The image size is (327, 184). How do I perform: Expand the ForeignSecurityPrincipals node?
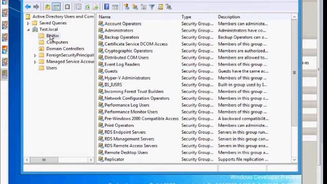pyautogui.click(x=35, y=56)
